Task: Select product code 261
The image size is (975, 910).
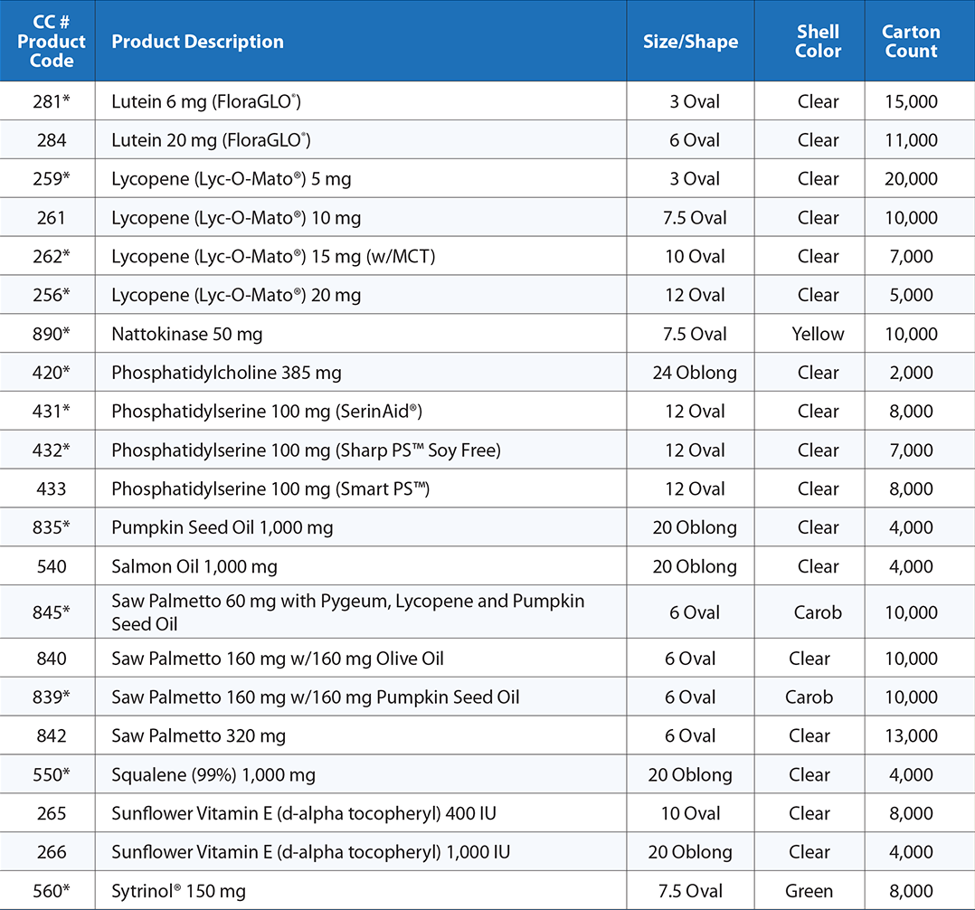Action: point(51,218)
